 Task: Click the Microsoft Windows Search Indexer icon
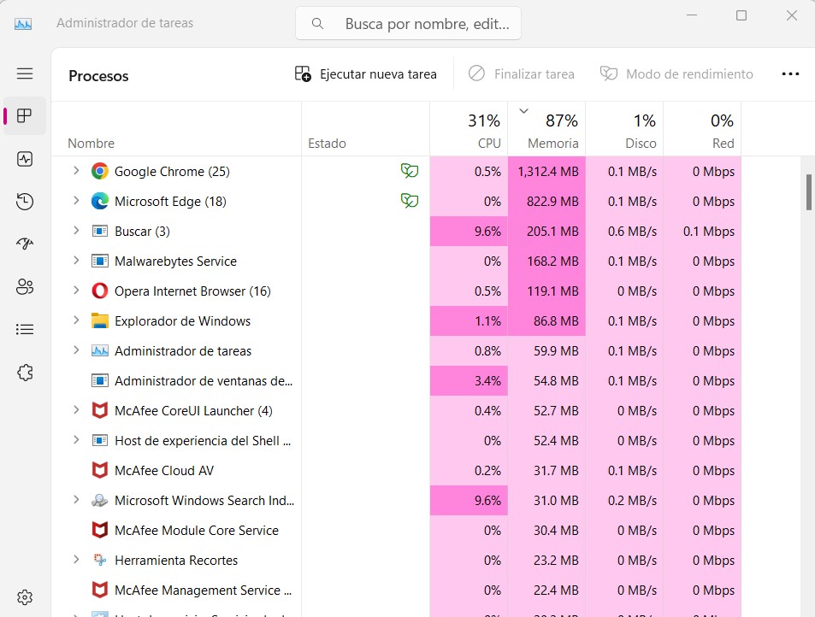point(100,500)
